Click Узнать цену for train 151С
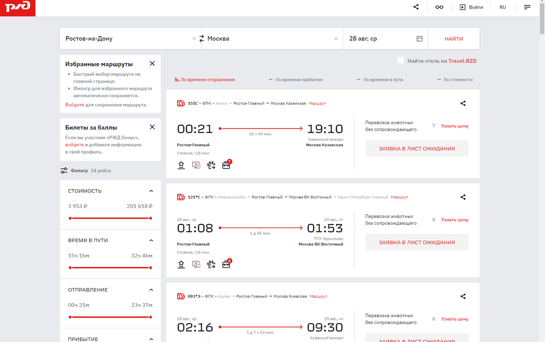Image resolution: width=545 pixels, height=342 pixels. [x=455, y=126]
